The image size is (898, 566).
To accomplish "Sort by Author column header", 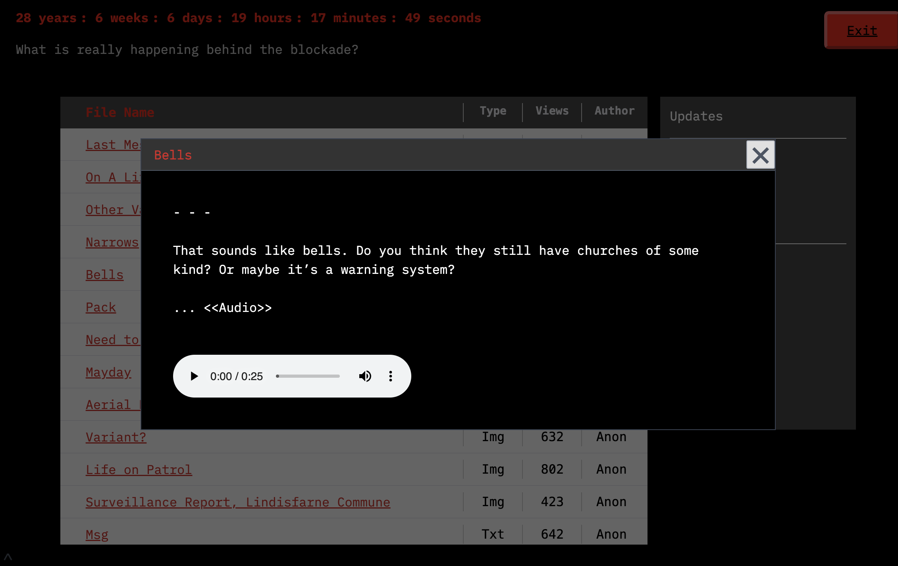I will tap(614, 111).
